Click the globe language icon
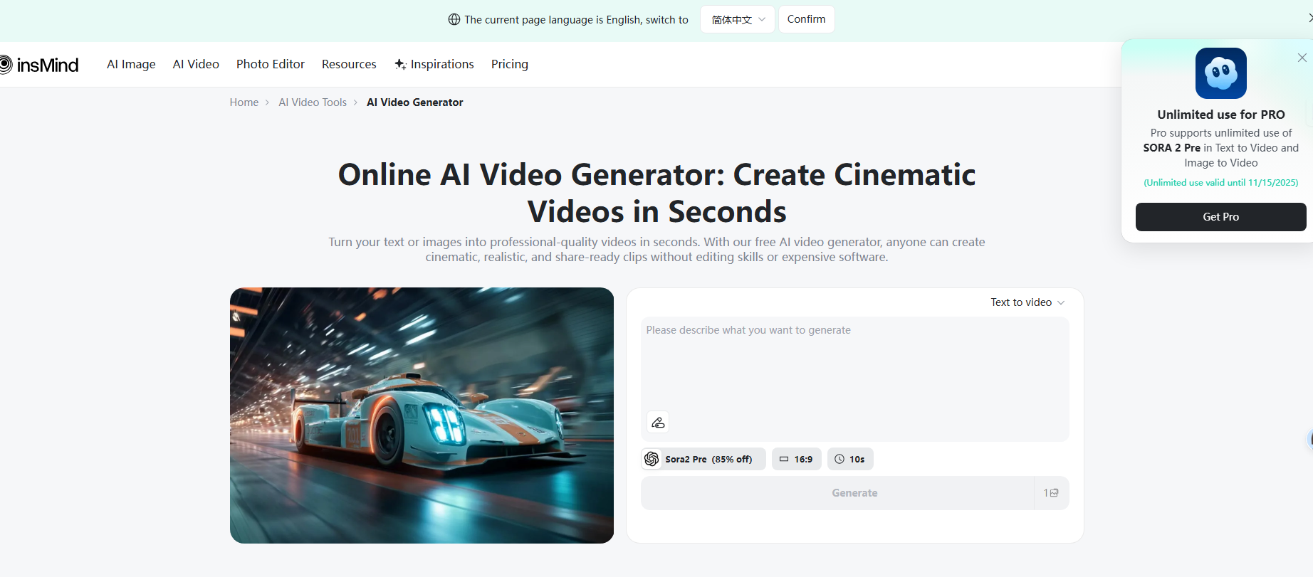 pos(454,20)
